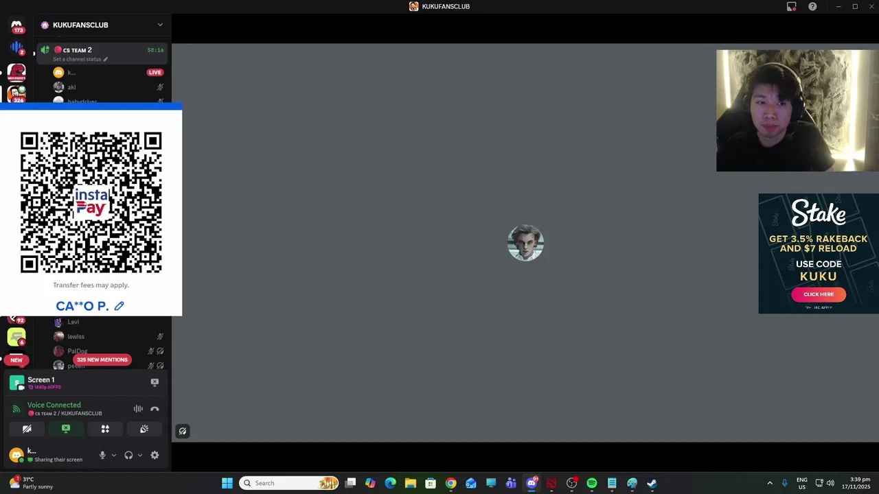Click the pencil next to Set a channel status
Screen dimensions: 879x494
coord(106,59)
